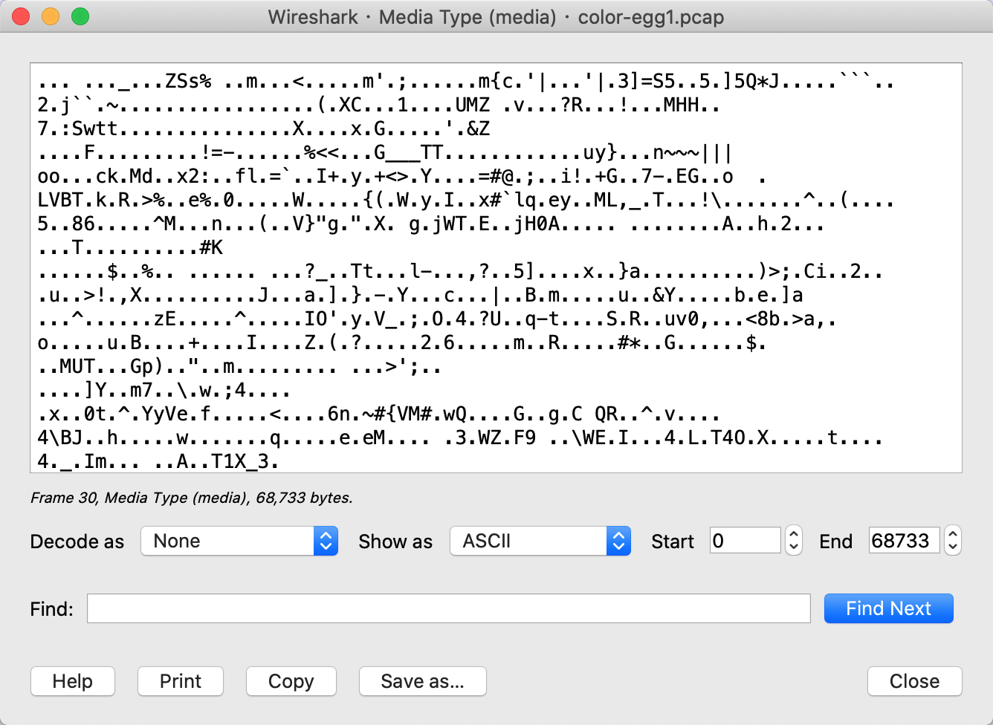Print the media data
The image size is (993, 725).
(x=181, y=681)
